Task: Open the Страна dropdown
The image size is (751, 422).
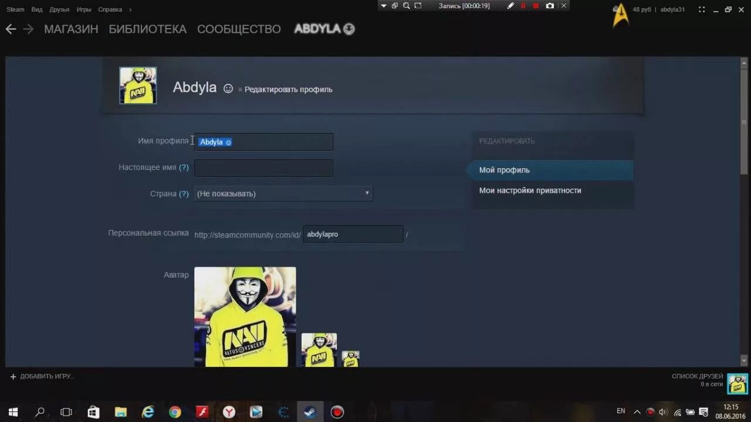Action: pos(283,193)
